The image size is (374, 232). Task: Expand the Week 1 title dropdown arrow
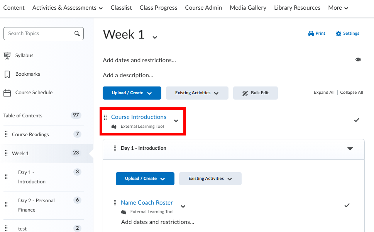pyautogui.click(x=155, y=37)
